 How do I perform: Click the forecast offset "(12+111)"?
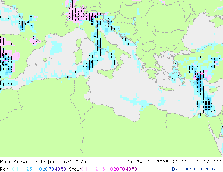pos(212,162)
